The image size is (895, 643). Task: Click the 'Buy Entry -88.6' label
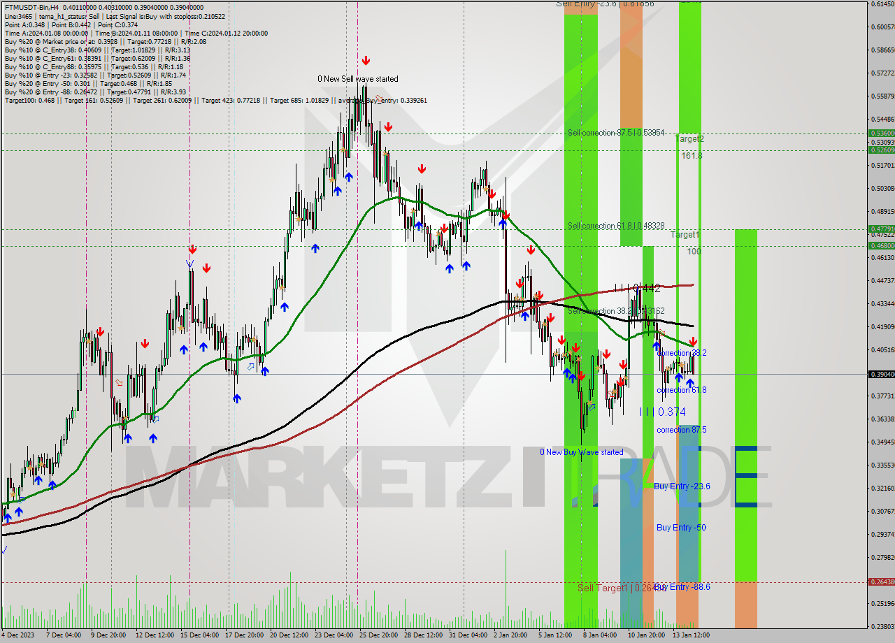(x=682, y=587)
